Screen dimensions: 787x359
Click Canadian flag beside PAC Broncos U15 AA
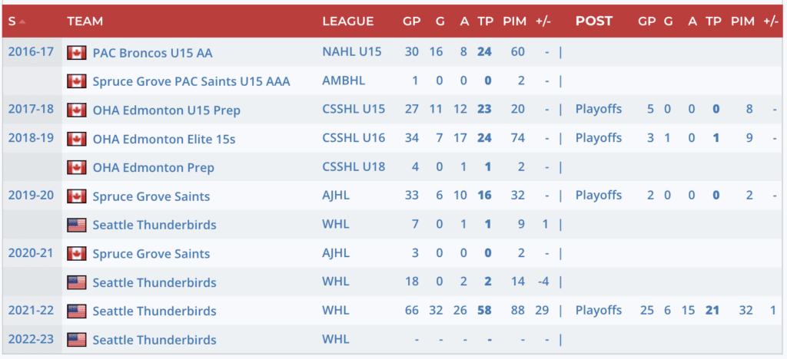click(x=76, y=53)
